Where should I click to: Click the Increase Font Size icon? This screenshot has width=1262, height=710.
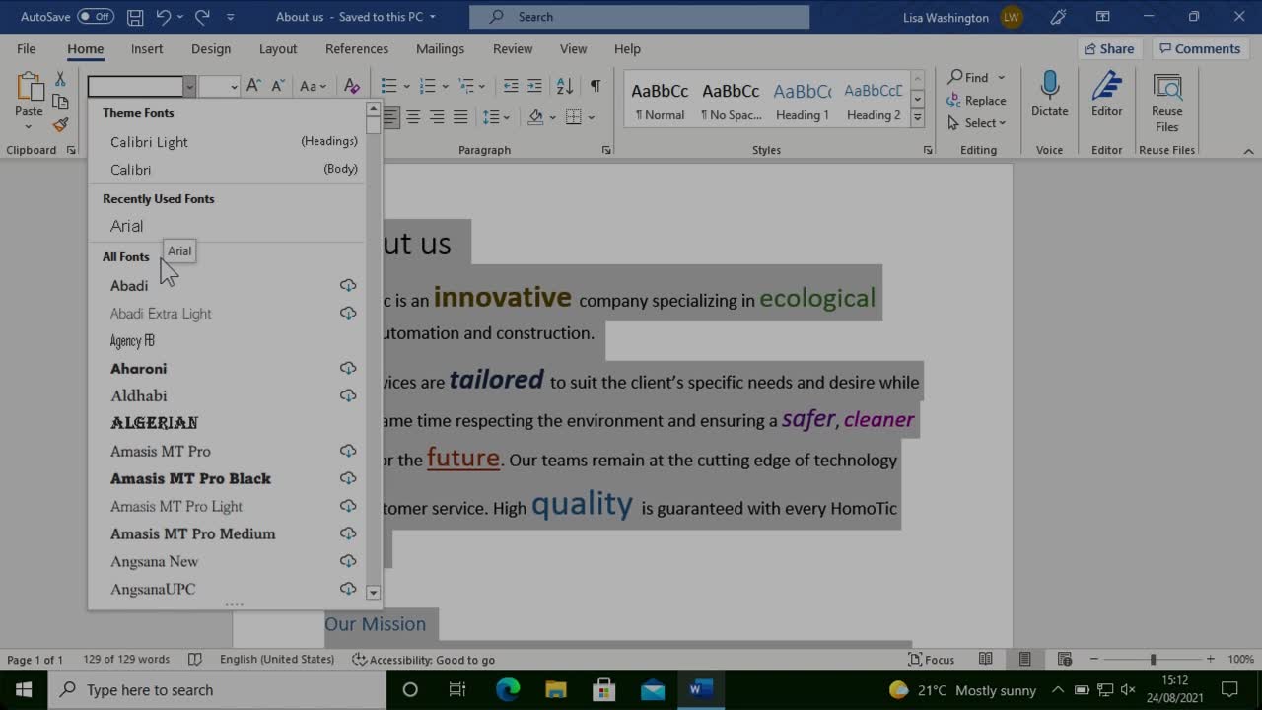click(x=253, y=86)
